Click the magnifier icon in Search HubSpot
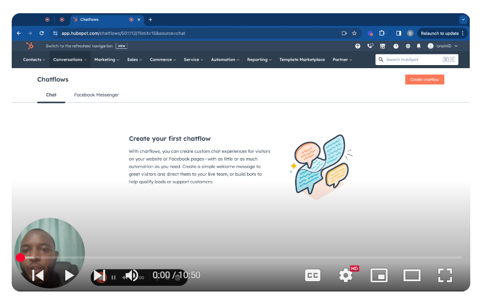 381,59
